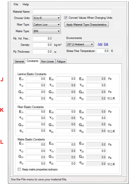129x184 pixels.
Task: Click the Fib. Vol. Frac. field
Action: pyautogui.click(x=42, y=38)
